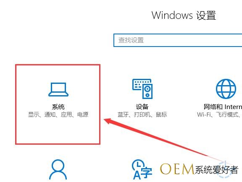Click the laptop icon for System

tap(58, 90)
